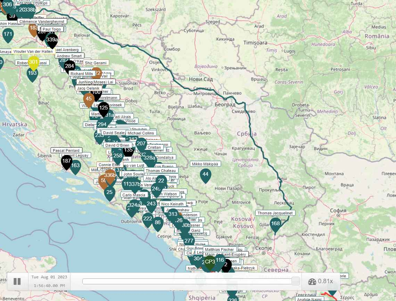This screenshot has width=396, height=301.
Task: Select rider marker 168 on the route
Action: 275,223
